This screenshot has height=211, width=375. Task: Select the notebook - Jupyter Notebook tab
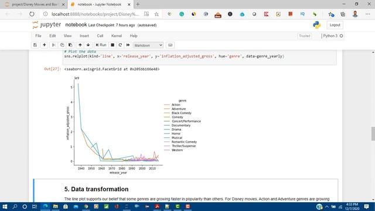(x=100, y=4)
